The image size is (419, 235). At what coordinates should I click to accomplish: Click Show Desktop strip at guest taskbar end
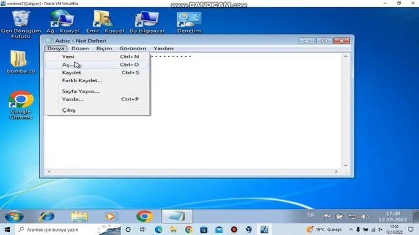(x=416, y=216)
